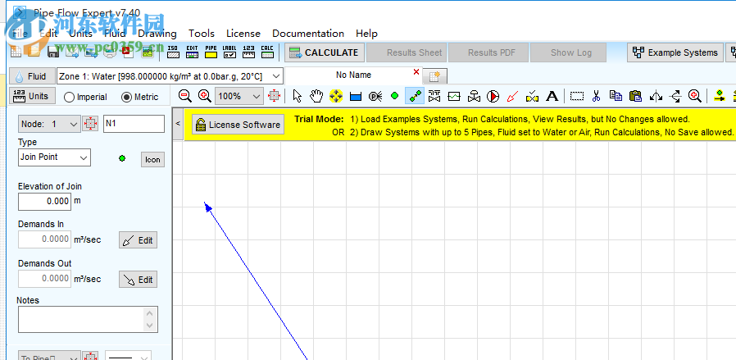The width and height of the screenshot is (736, 360).
Task: Click the center-on-node icon beside Node dropdown
Action: [91, 124]
